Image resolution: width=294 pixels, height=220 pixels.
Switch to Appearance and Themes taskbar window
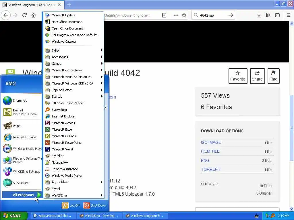click(53, 216)
